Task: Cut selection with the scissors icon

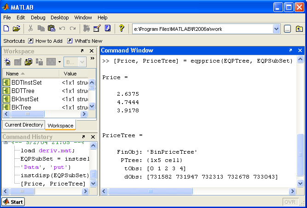Action: click(30, 29)
